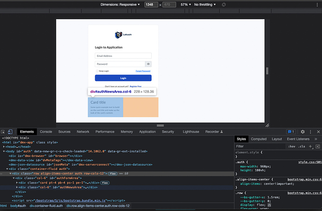Open the 57% zoom dropdown
322x211 pixels.
186,5
